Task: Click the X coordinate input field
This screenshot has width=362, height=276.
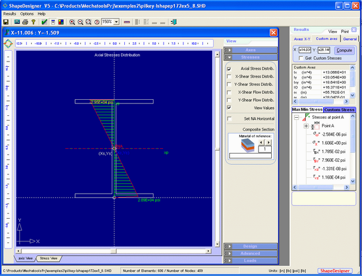Action: pyautogui.click(x=305, y=50)
